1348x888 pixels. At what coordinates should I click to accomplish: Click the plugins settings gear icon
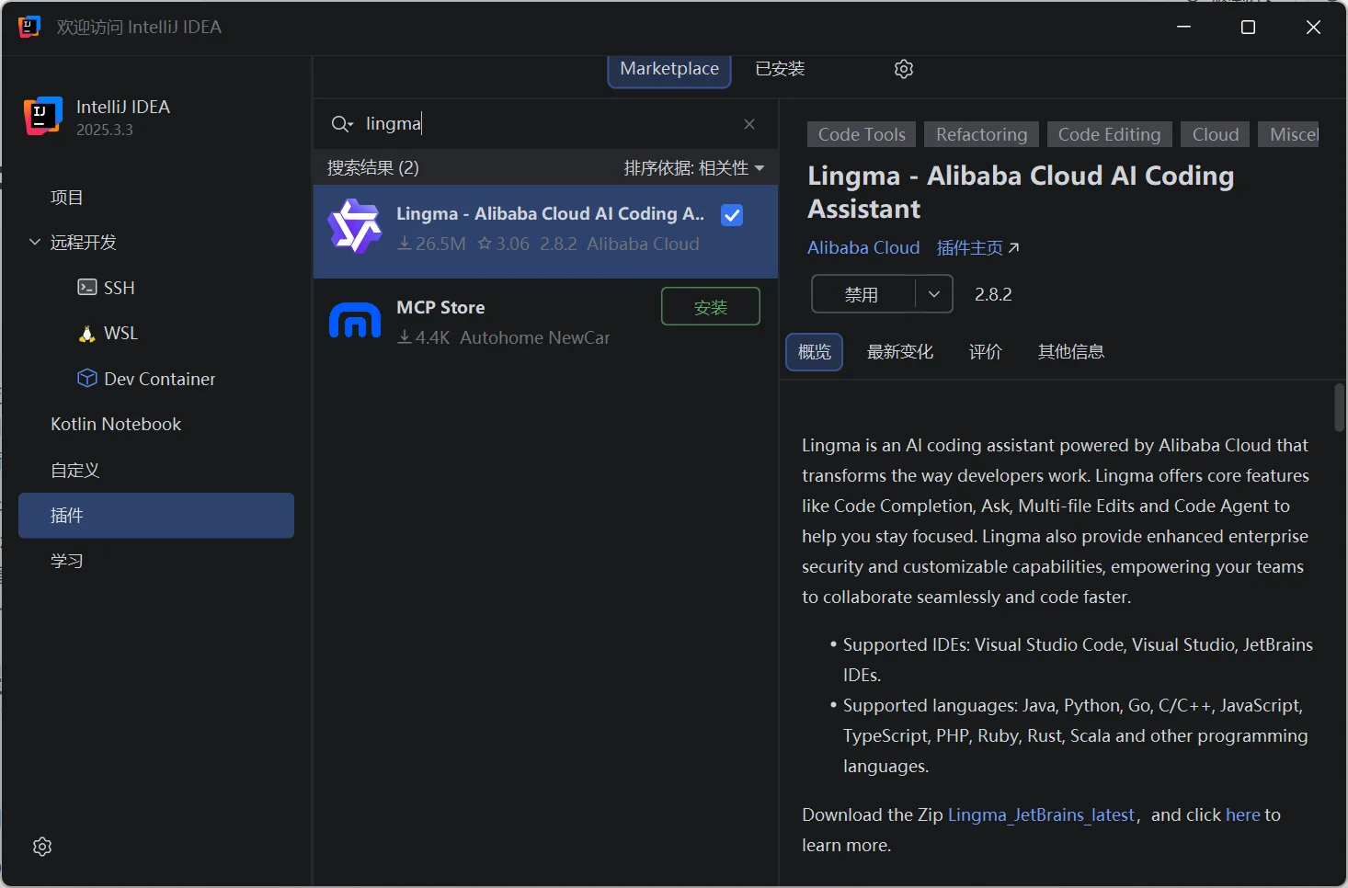pos(903,69)
